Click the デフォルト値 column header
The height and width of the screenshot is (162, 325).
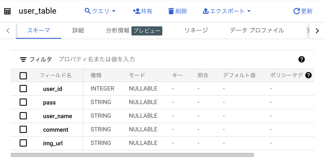(x=239, y=75)
